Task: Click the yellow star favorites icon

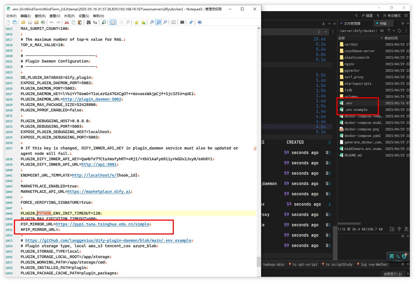Action: coord(137,22)
